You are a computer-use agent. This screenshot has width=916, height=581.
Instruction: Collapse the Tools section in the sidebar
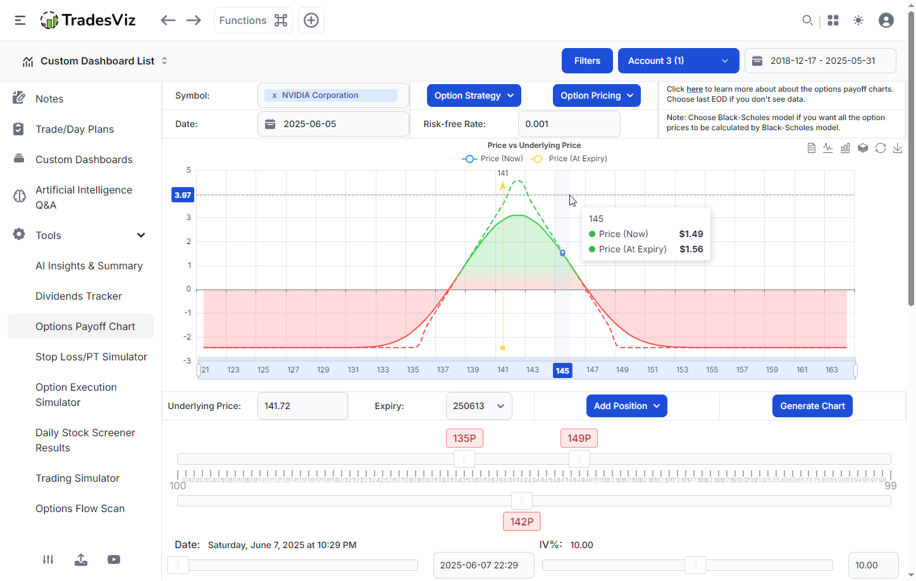tap(141, 235)
